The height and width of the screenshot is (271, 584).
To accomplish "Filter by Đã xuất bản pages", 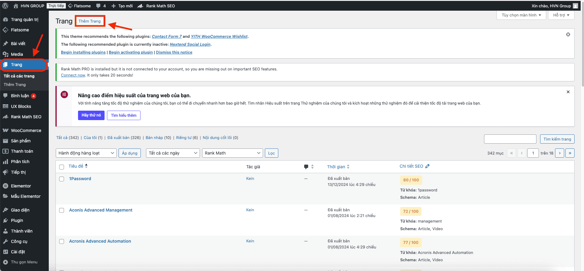I will coord(118,138).
